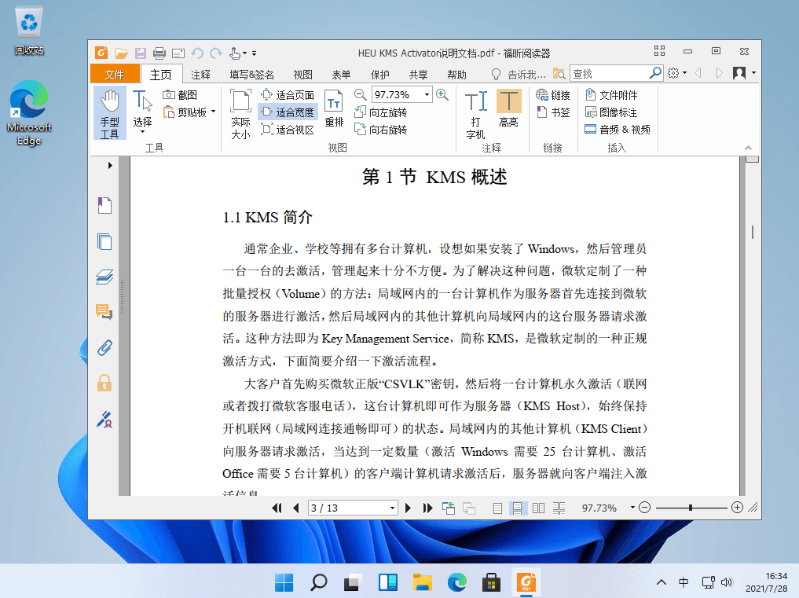Image resolution: width=799 pixels, height=598 pixels.
Task: Activate Reflow view (重排)
Action: [334, 108]
